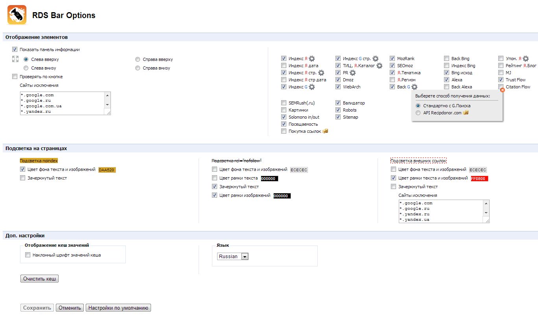Check the 'Back Alexa' checkbox

point(446,87)
